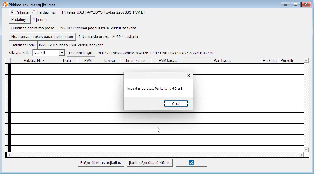This screenshot has height=174, width=314.
Task: Click the horizontal scroll right arrow
Action: click(302, 155)
